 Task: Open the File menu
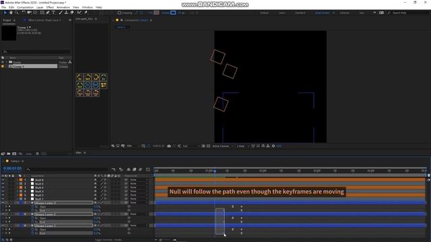click(3, 7)
